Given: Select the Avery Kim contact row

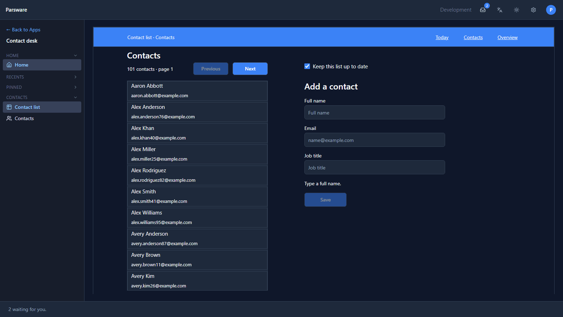Looking at the screenshot, I should click(197, 281).
